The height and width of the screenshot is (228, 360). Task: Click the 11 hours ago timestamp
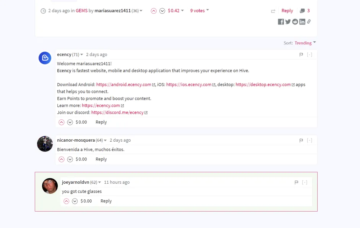click(117, 182)
